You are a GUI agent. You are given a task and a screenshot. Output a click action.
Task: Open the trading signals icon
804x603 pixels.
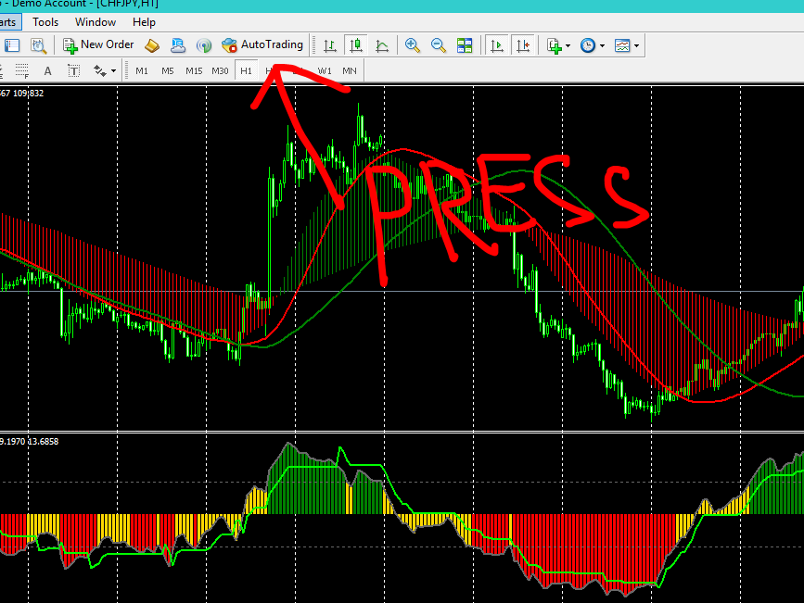204,45
